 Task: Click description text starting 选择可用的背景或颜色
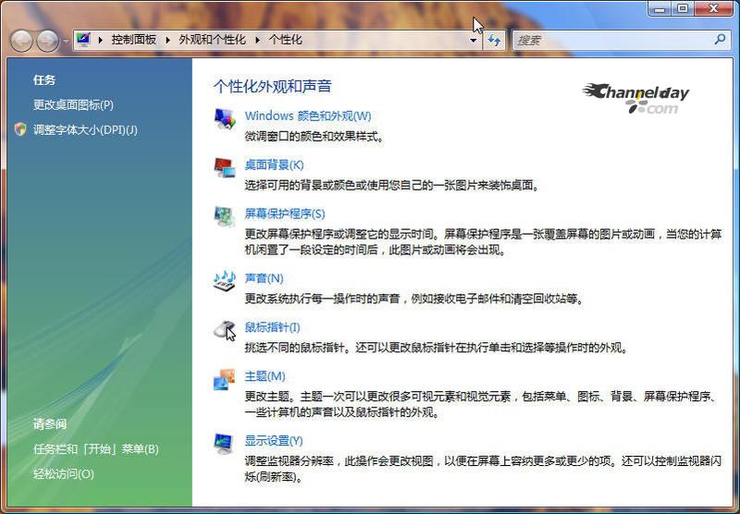click(391, 185)
